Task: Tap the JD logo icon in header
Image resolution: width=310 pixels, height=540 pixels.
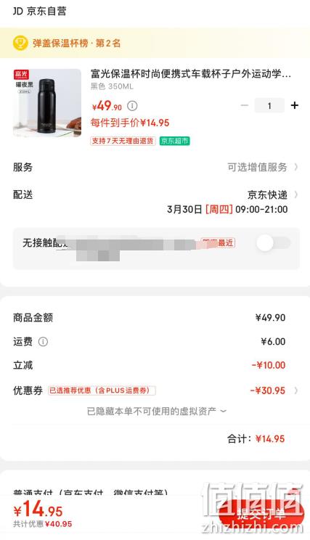Action: click(18, 11)
